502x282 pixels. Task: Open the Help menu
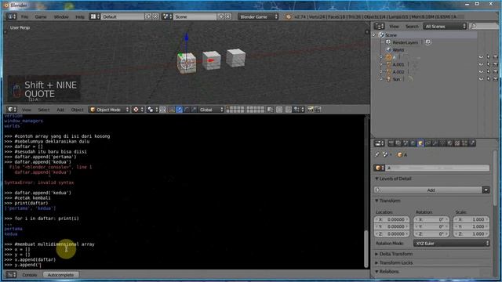80,16
